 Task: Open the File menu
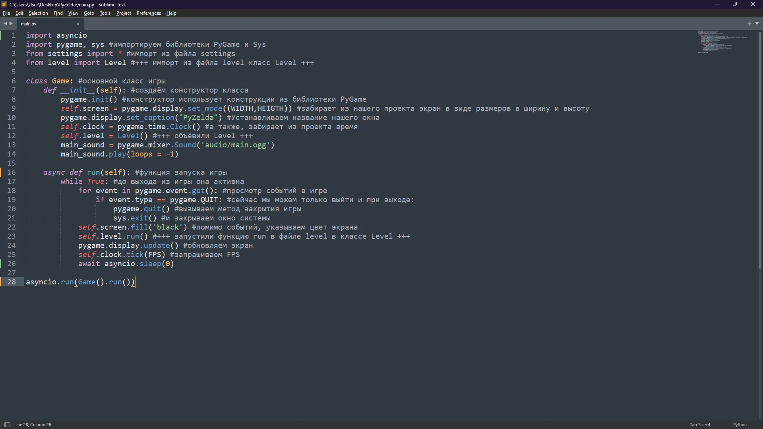6,13
